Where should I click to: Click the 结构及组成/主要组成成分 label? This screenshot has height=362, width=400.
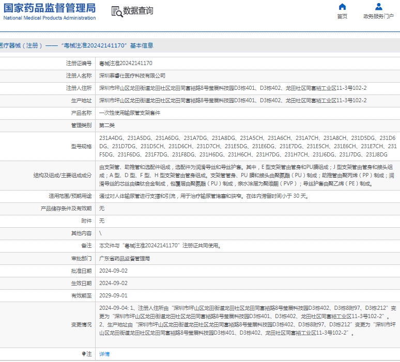click(x=63, y=176)
